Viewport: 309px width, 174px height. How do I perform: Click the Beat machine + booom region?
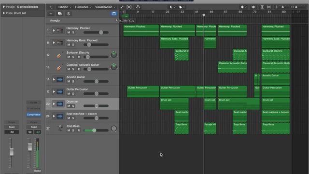(276, 116)
